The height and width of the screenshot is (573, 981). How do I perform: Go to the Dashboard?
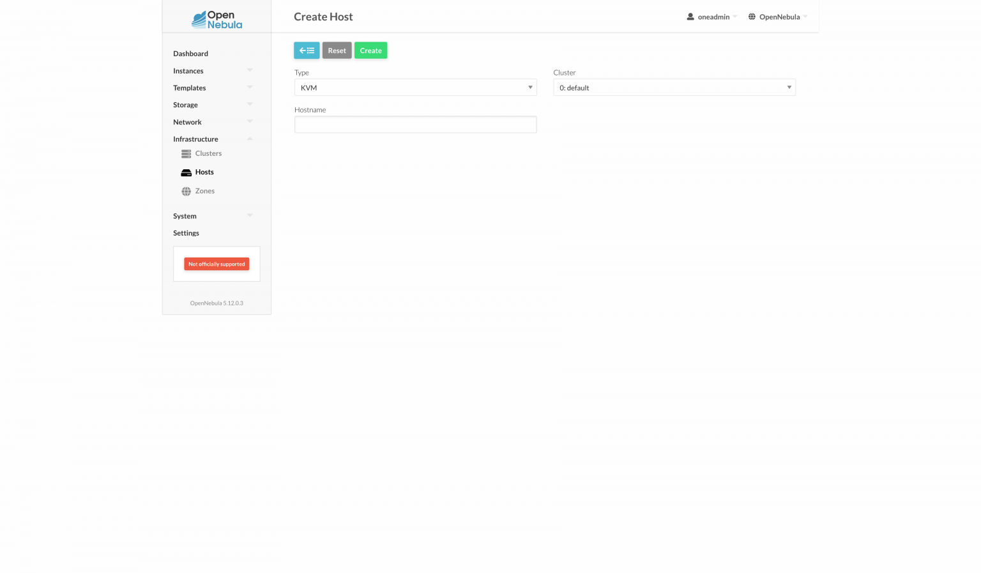[x=190, y=53]
